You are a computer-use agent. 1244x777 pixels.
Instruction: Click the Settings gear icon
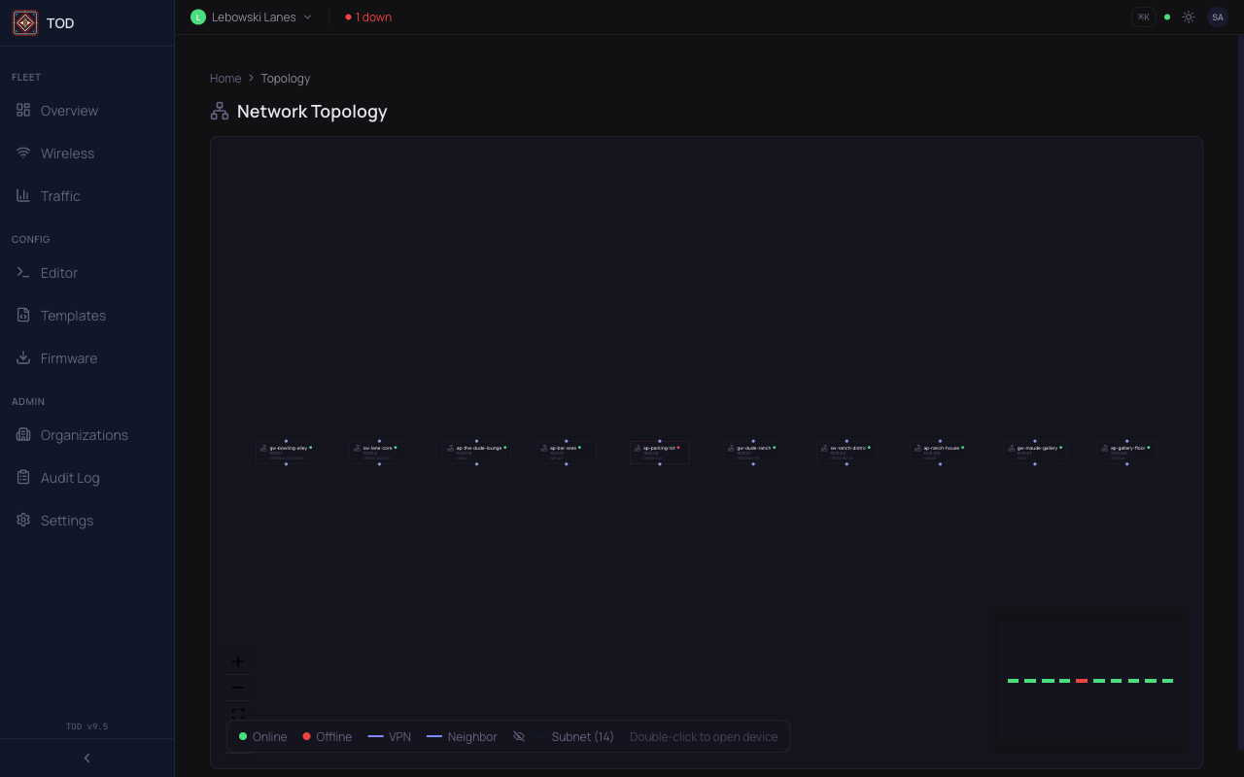pyautogui.click(x=23, y=521)
